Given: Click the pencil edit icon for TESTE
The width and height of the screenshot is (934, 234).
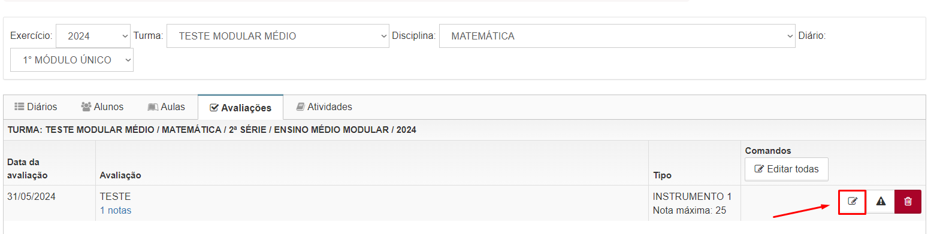Looking at the screenshot, I should (853, 202).
